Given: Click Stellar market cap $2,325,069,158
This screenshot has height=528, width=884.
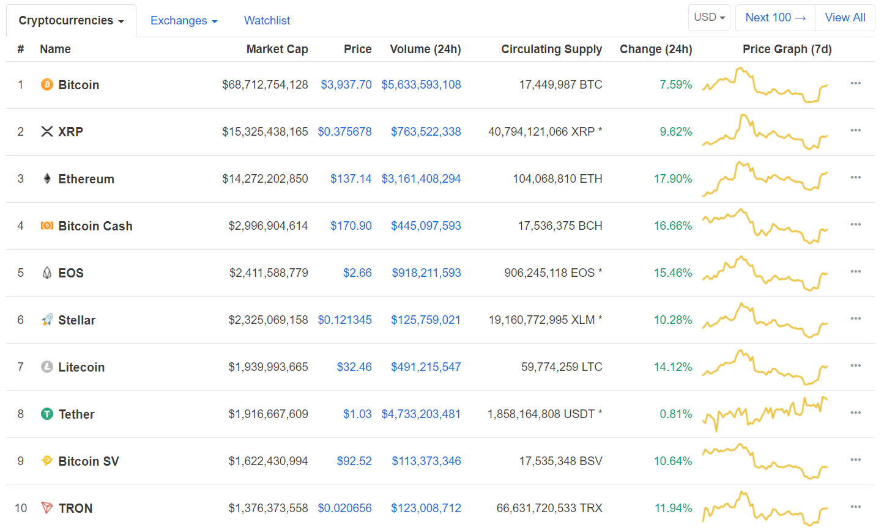Looking at the screenshot, I should click(x=269, y=320).
